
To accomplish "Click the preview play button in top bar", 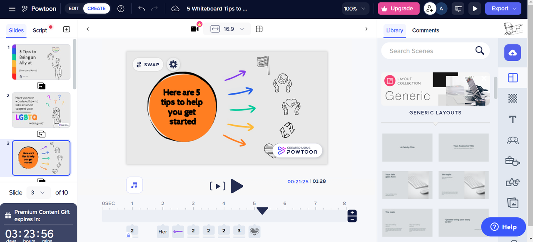I will [475, 9].
